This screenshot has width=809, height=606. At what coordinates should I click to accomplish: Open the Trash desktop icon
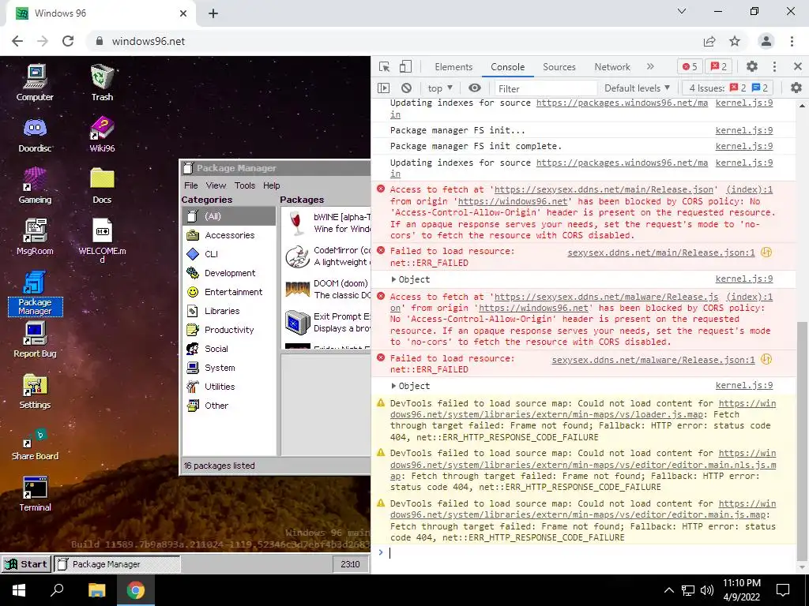click(102, 82)
